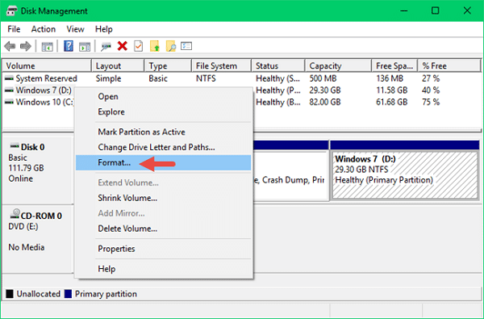The width and height of the screenshot is (484, 319).
Task: Sort by the % Free column header
Action: tap(449, 66)
